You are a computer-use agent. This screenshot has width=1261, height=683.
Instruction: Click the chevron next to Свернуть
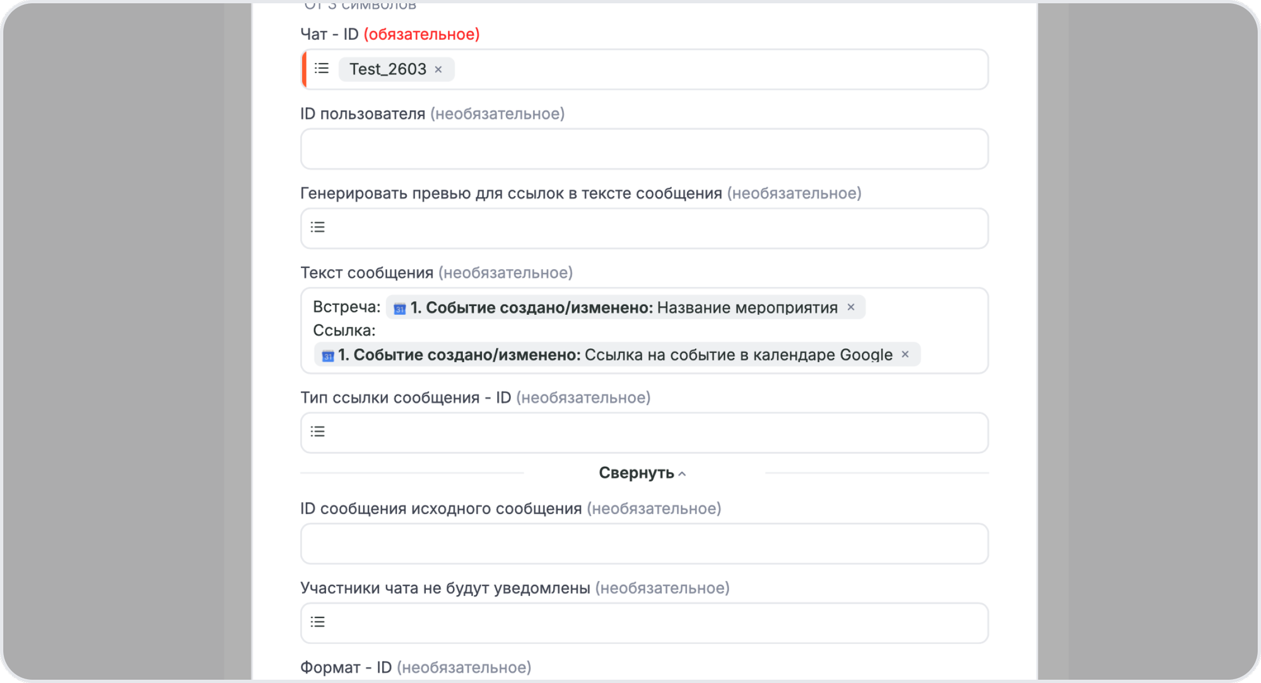[681, 473]
